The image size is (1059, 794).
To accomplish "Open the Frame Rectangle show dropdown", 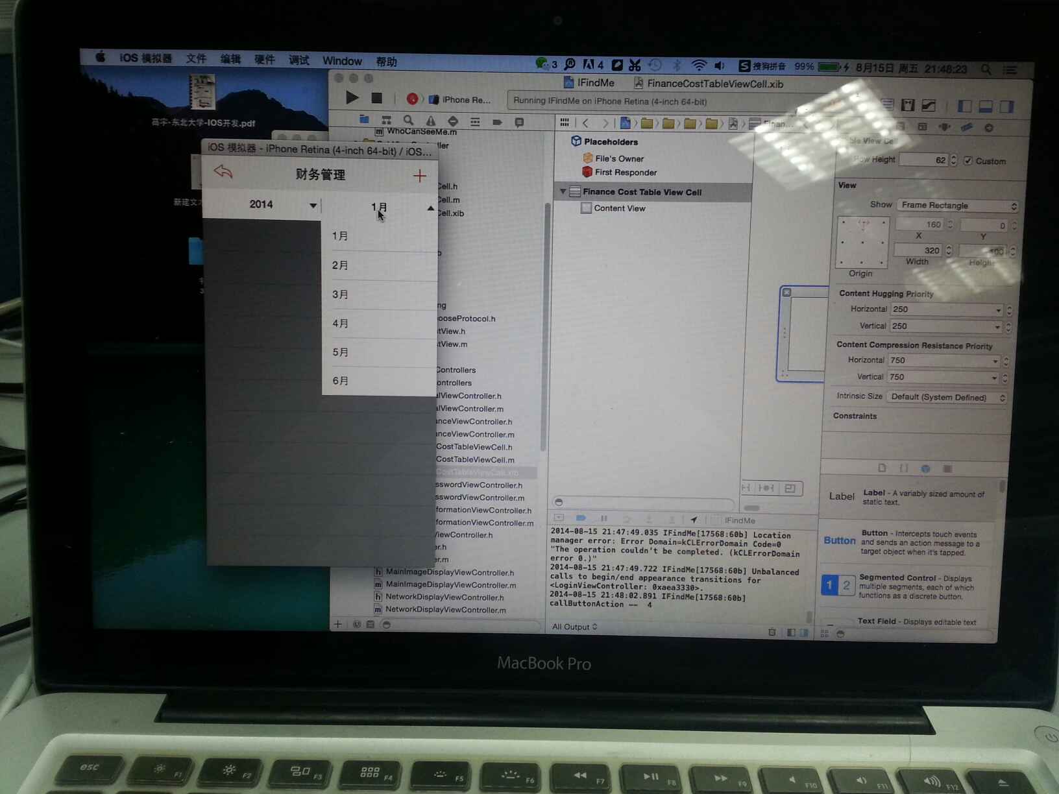I will [x=958, y=206].
